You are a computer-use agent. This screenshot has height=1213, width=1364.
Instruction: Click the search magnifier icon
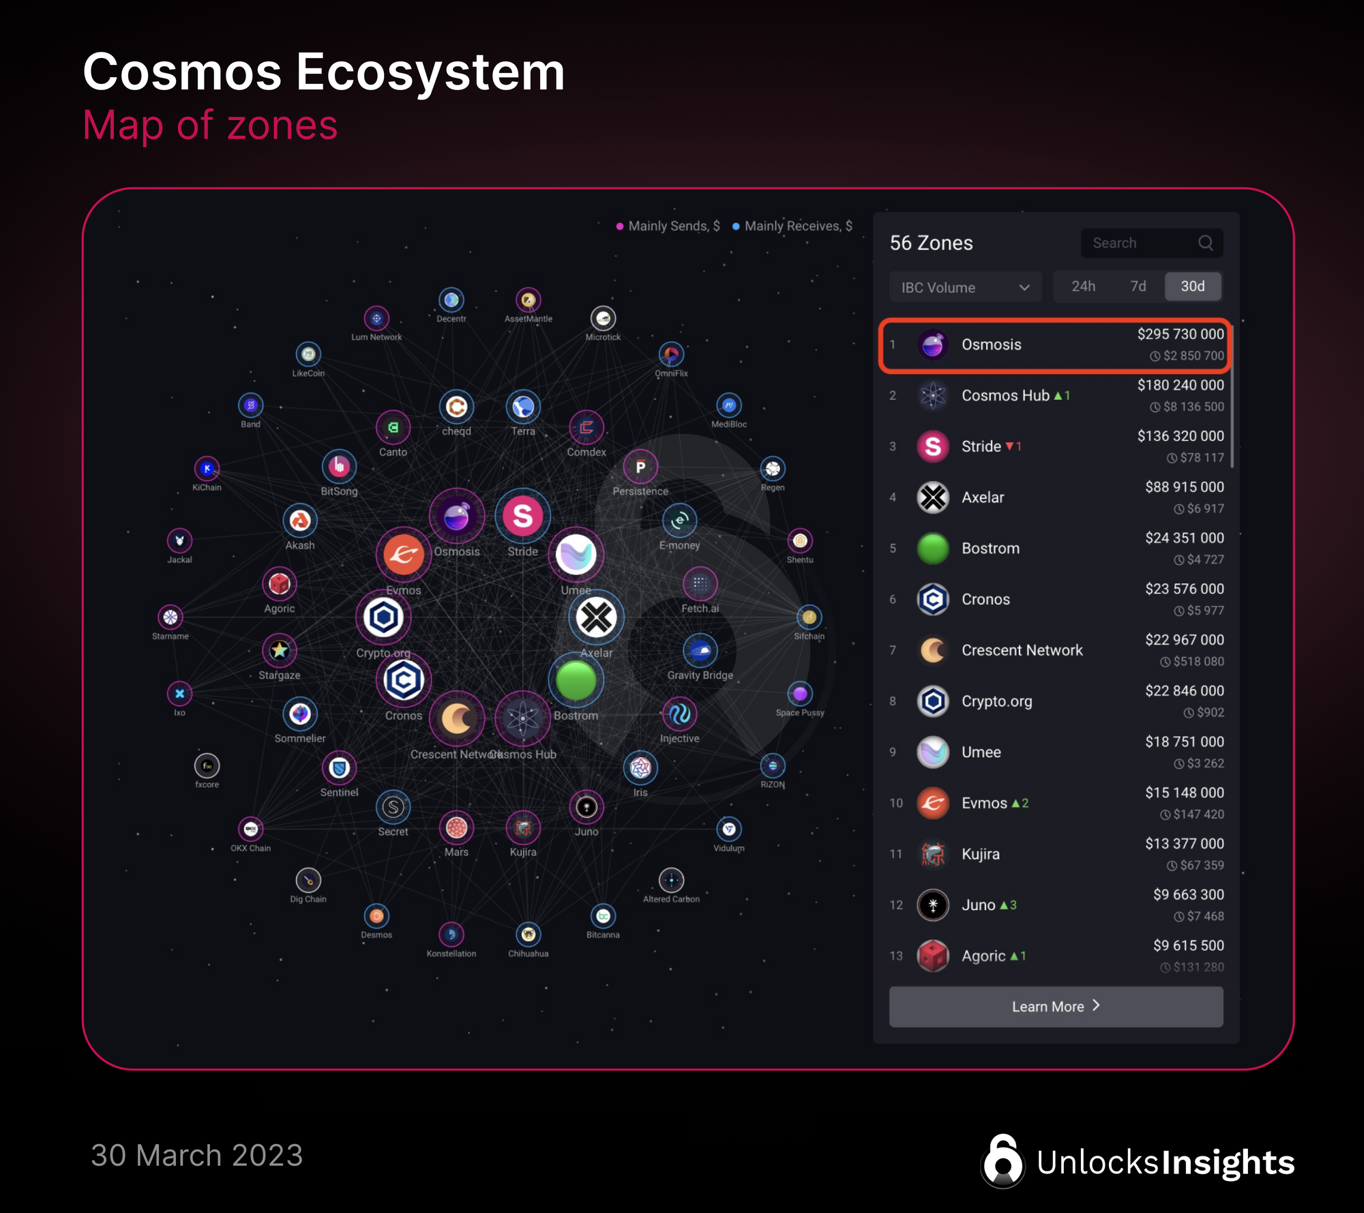pos(1205,243)
